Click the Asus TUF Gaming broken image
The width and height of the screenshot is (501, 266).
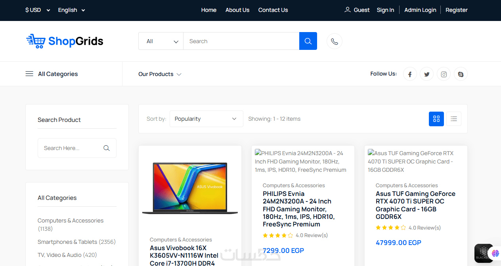click(416, 161)
